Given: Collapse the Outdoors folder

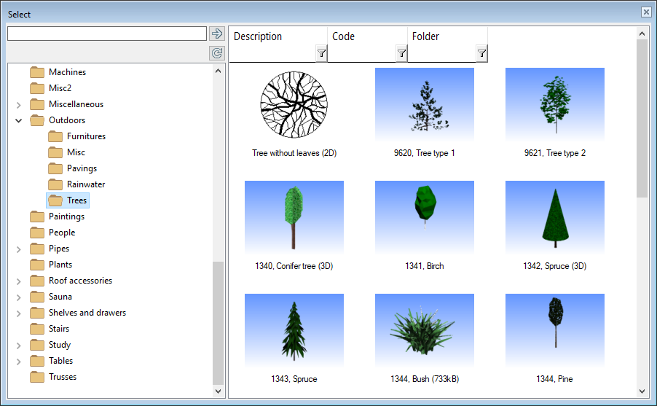Looking at the screenshot, I should point(19,120).
